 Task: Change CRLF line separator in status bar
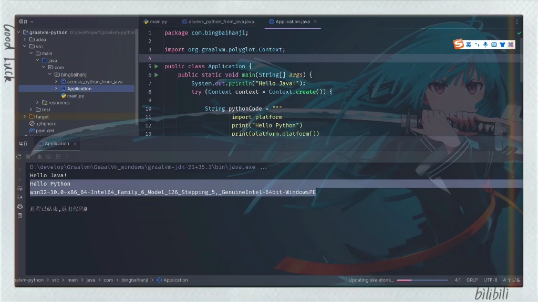(x=472, y=280)
